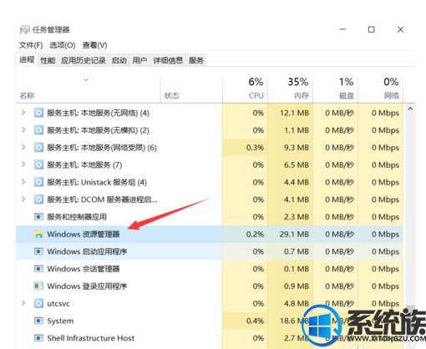Select the System process name
Viewport: 426px width, 349px height.
60,321
